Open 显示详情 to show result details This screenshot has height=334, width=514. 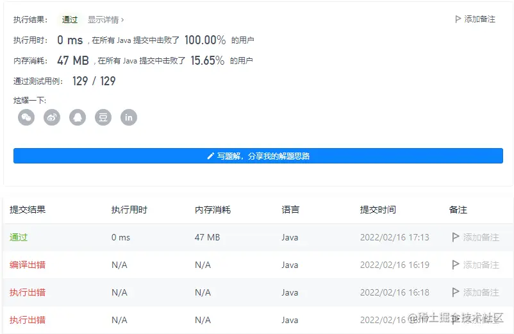coord(106,20)
